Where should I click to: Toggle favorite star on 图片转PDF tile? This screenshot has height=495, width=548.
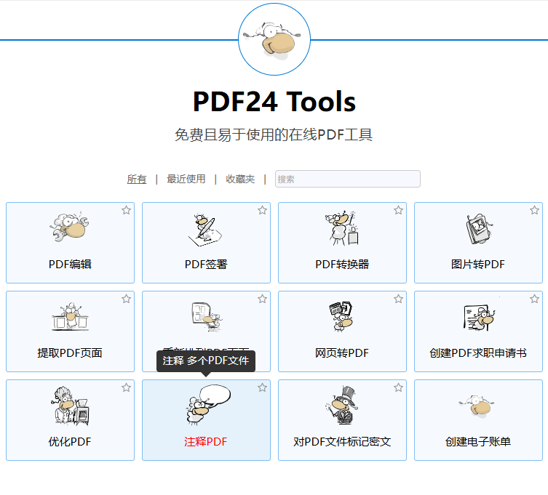coord(534,210)
